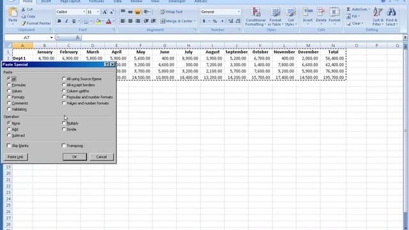Open the General number format dropdown
Image resolution: width=409 pixels, height=230 pixels.
(238, 12)
